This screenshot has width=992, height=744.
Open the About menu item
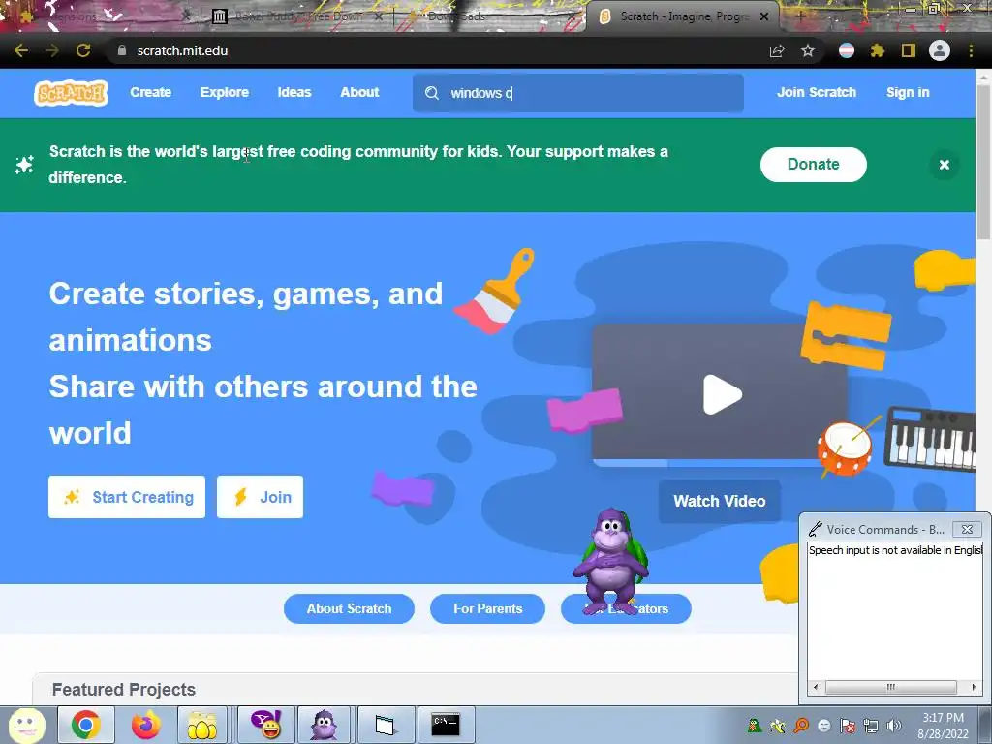coord(359,92)
